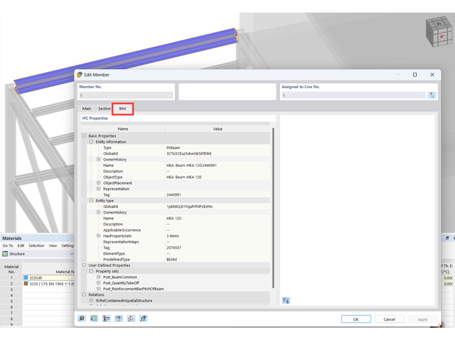Expand Pset_QuantityTakeOff property set
The width and height of the screenshot is (455, 341).
coord(98,283)
